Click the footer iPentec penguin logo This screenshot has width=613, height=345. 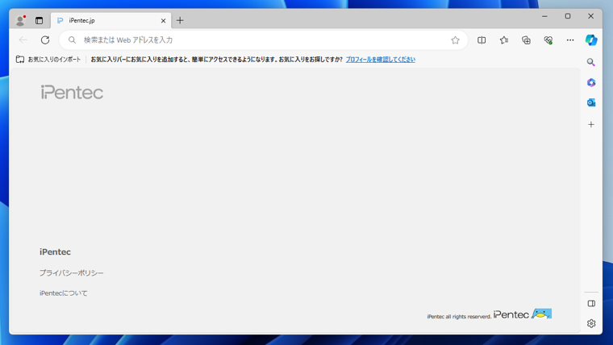tap(523, 314)
